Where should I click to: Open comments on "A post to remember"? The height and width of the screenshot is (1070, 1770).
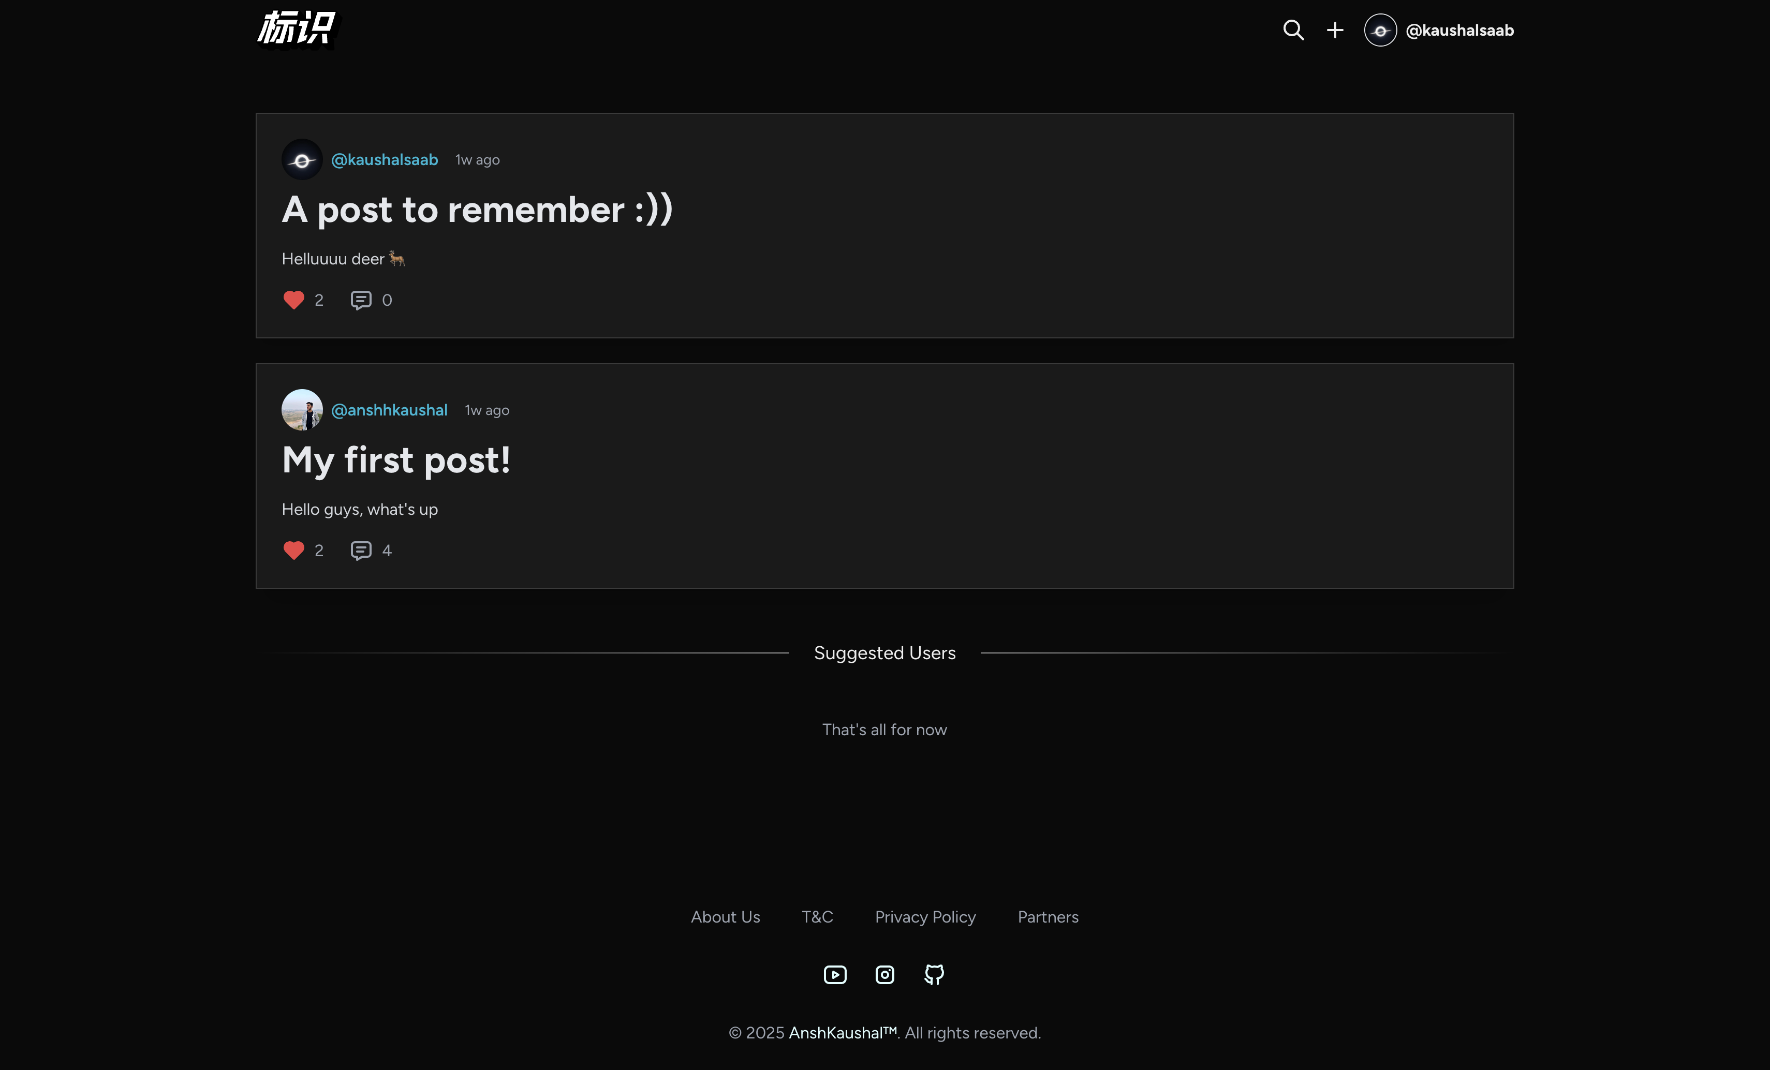(x=361, y=300)
